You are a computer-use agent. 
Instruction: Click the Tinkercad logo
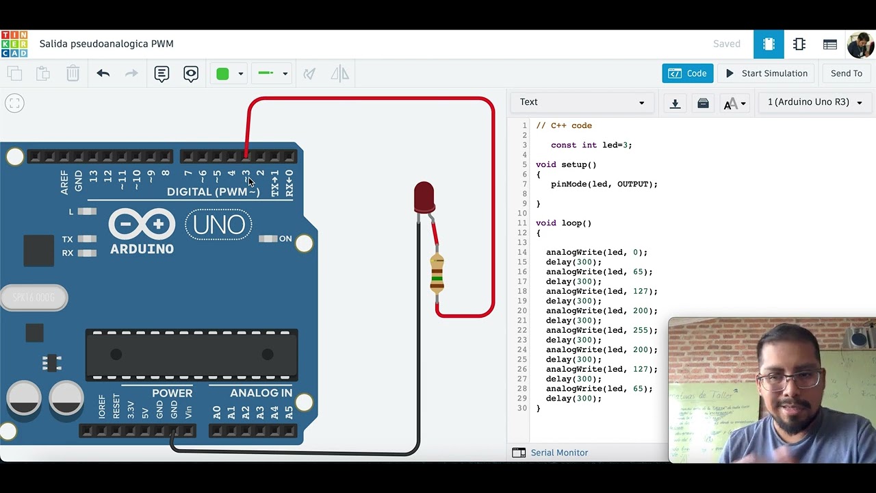14,44
